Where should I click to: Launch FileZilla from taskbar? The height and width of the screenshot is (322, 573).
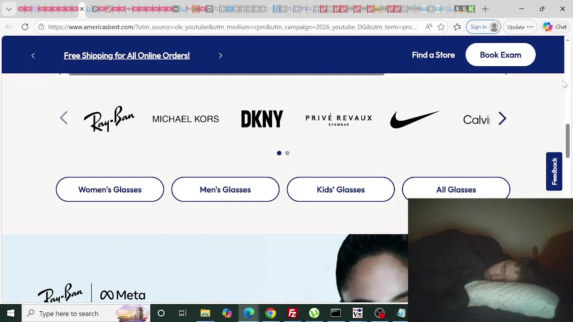tap(292, 313)
